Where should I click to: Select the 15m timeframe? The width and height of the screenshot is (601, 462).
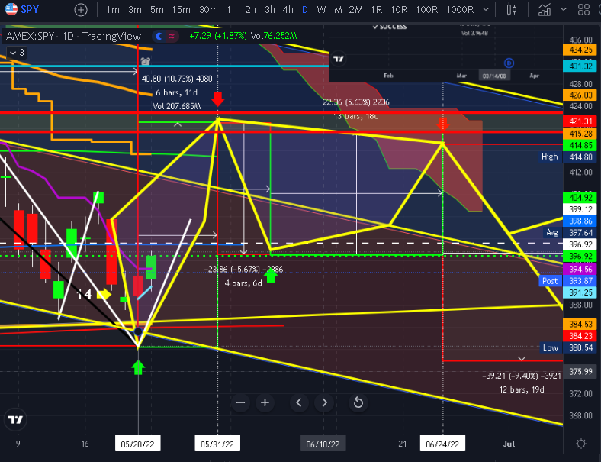pyautogui.click(x=181, y=10)
